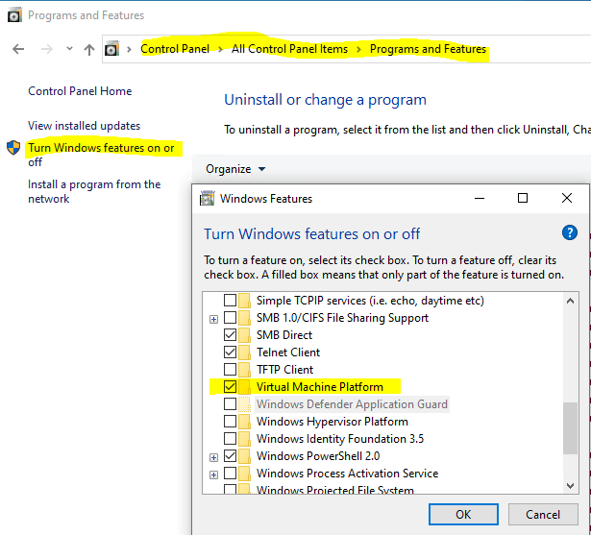
Task: Uncheck Windows PowerShell 2.0 checkbox
Action: point(230,456)
